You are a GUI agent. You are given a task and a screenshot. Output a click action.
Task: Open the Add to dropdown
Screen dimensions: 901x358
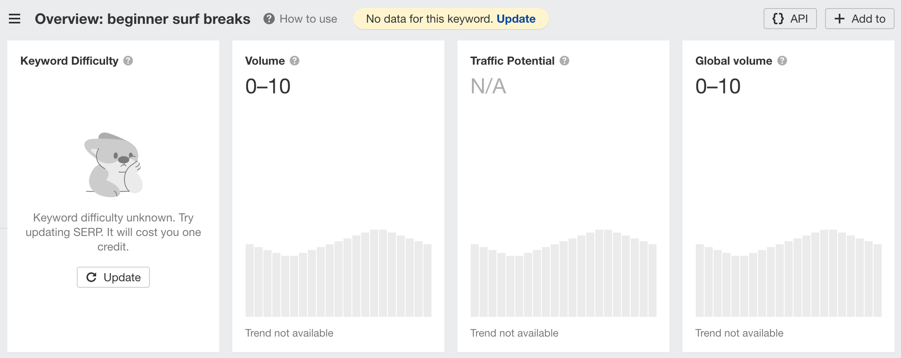(859, 19)
